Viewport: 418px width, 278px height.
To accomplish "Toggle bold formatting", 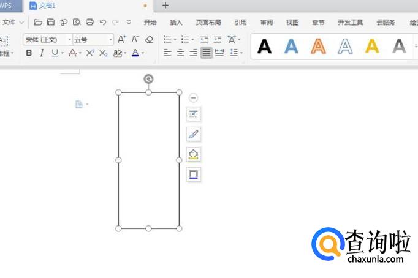I will pos(29,53).
